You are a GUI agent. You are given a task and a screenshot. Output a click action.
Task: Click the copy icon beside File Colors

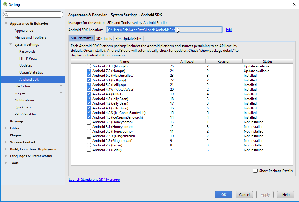[x=61, y=86]
